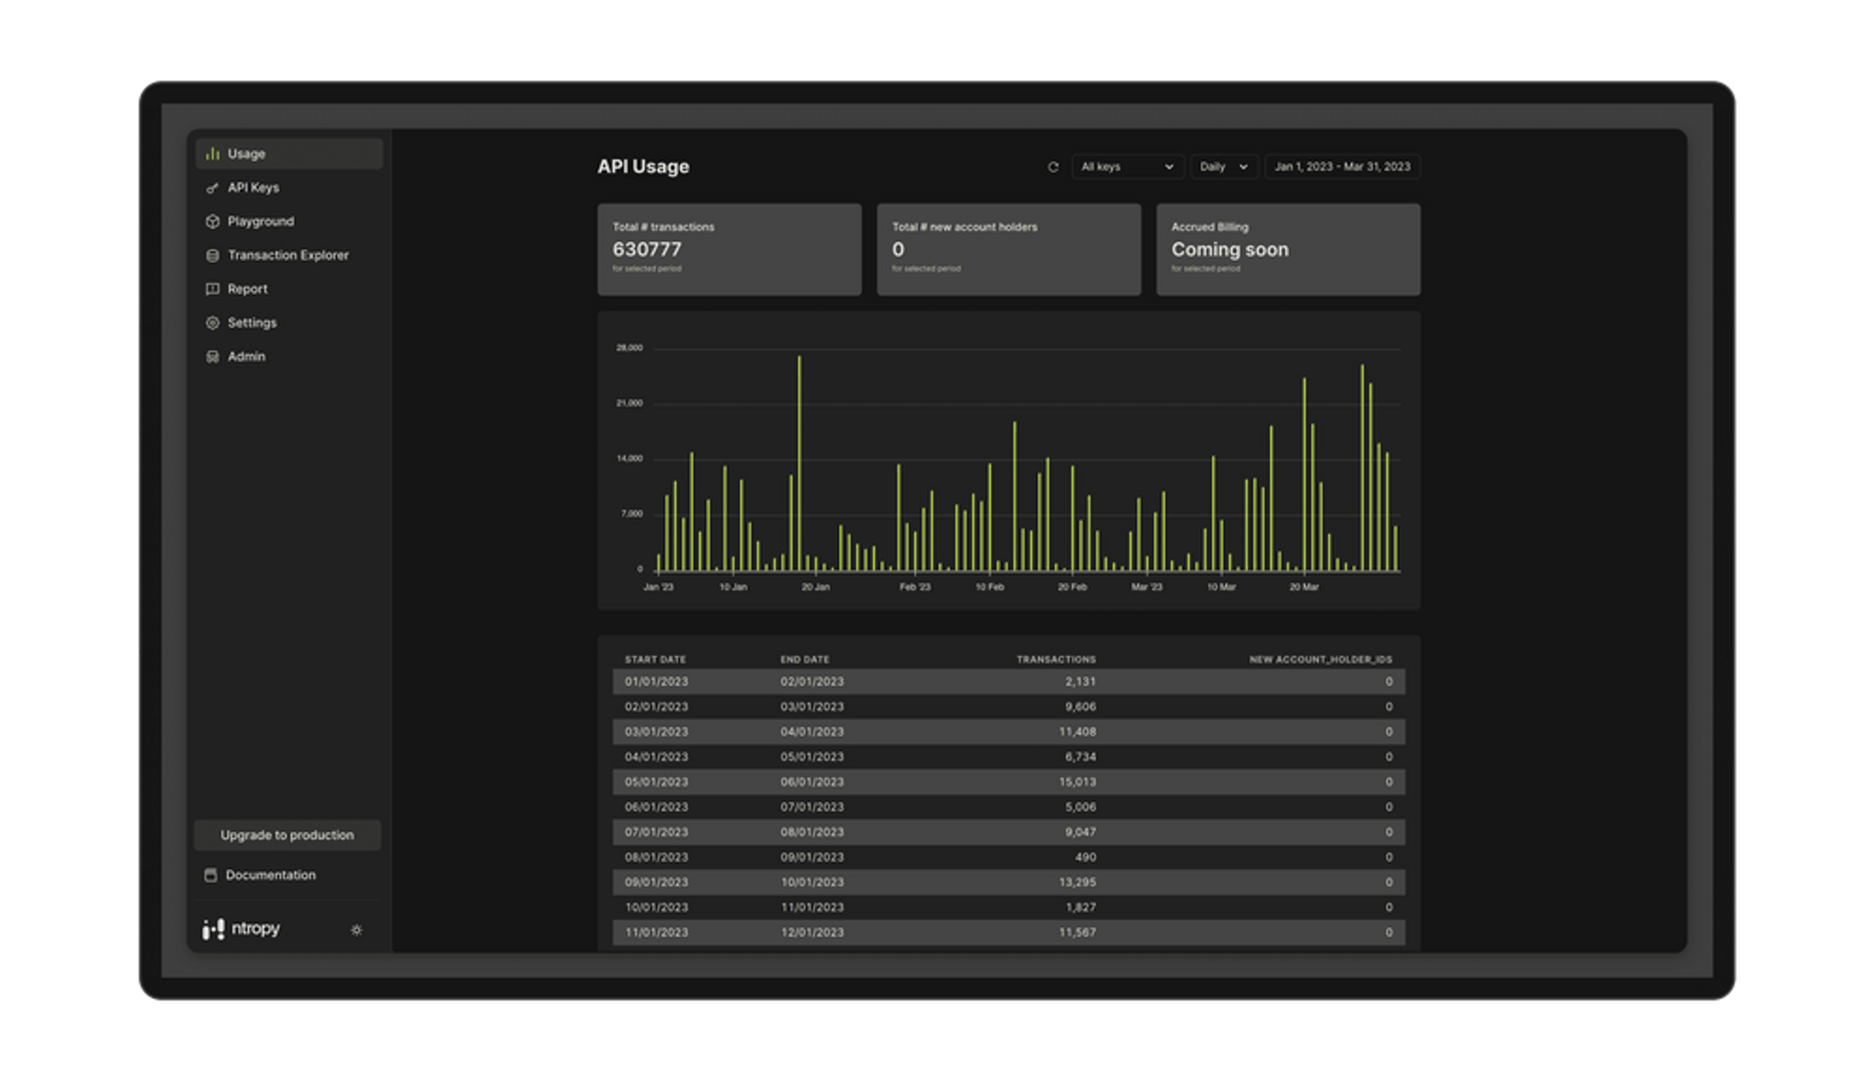1873x1081 pixels.
Task: Click the Total # transactions card
Action: coord(729,250)
